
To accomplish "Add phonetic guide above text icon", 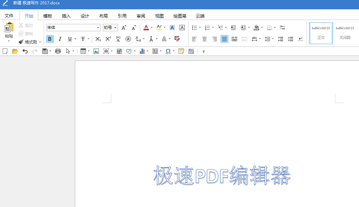I will 118,39.
